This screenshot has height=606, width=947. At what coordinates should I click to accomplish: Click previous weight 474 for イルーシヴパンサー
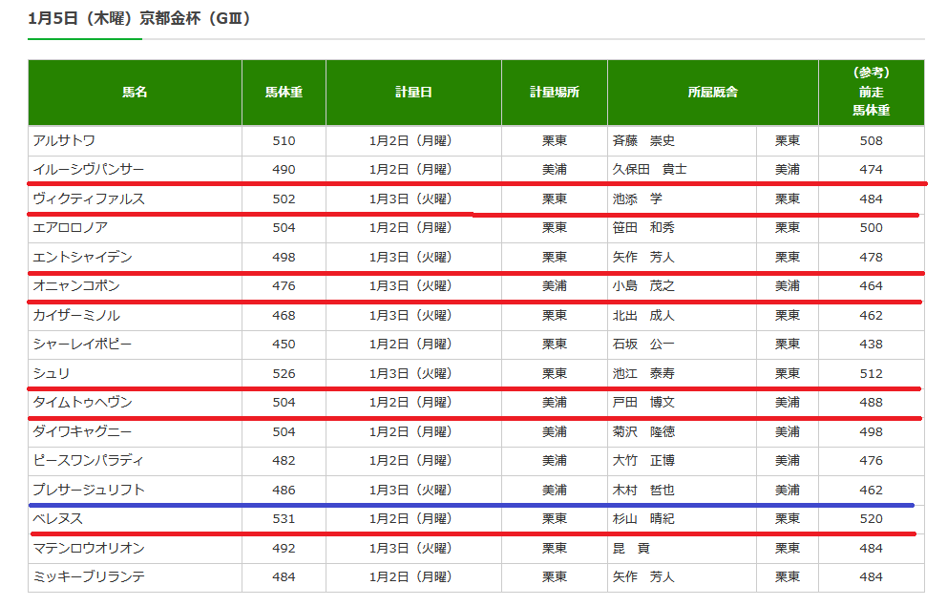pos(871,170)
